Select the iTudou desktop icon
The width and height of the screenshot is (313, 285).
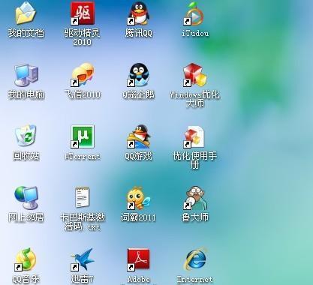194,13
